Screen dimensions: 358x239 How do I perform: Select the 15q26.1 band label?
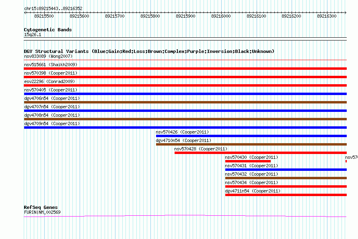(x=33, y=34)
